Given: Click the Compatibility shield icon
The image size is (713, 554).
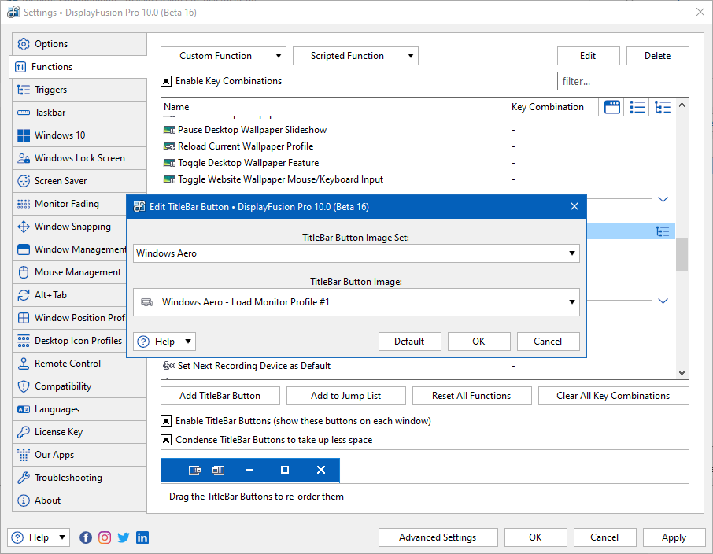Looking at the screenshot, I should [24, 386].
